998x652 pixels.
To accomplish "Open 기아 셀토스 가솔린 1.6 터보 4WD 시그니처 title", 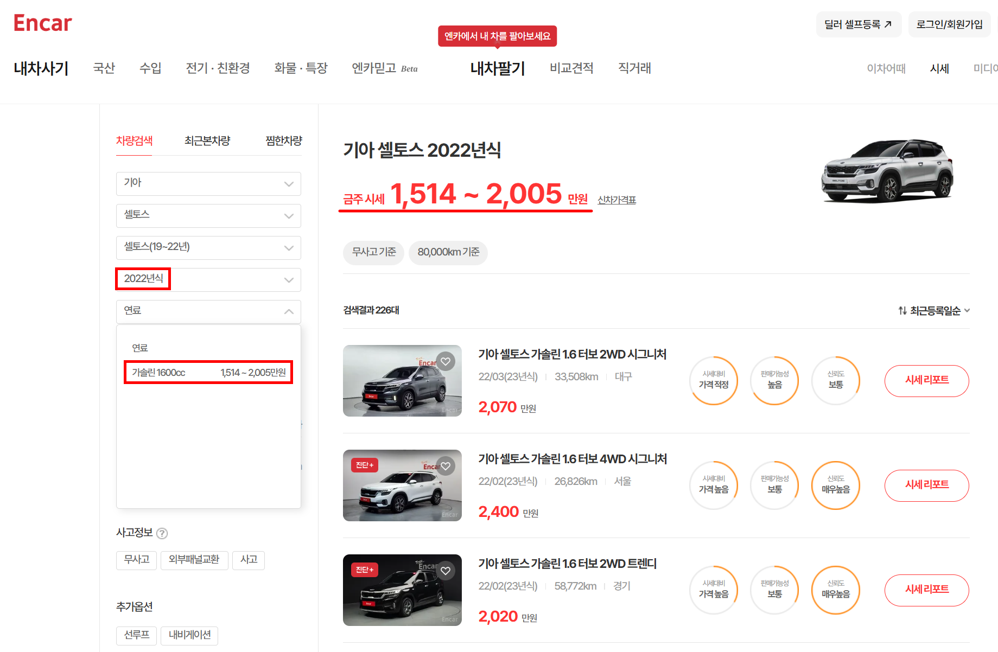I will coord(573,459).
